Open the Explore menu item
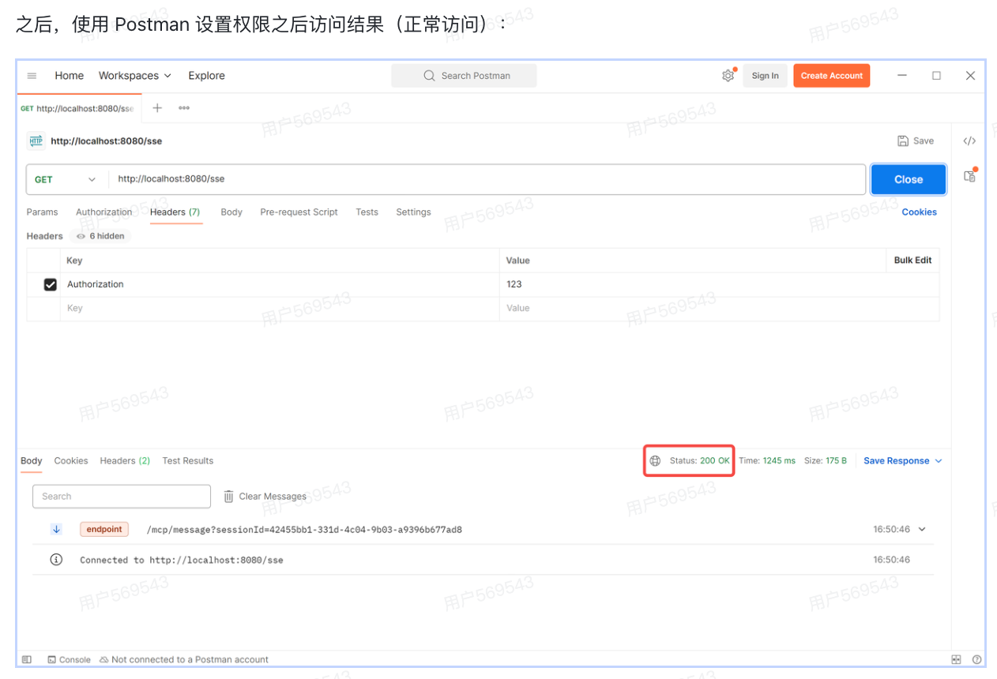 [x=206, y=76]
